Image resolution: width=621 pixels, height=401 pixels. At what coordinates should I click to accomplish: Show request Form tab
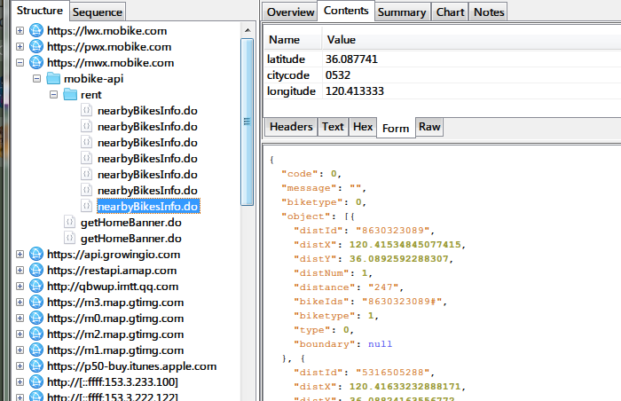coord(396,128)
